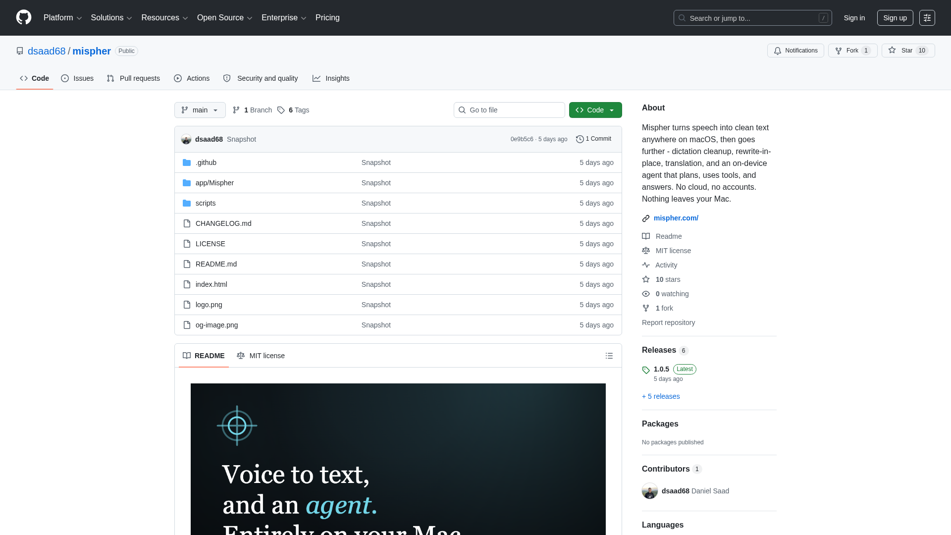Open the commit history clock icon

pos(580,139)
